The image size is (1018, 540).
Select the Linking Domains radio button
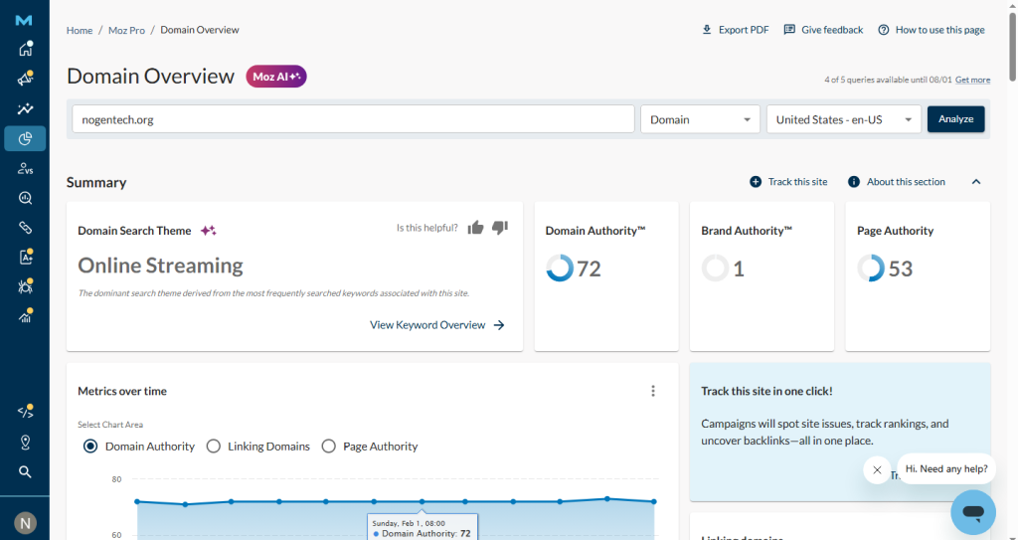click(214, 447)
